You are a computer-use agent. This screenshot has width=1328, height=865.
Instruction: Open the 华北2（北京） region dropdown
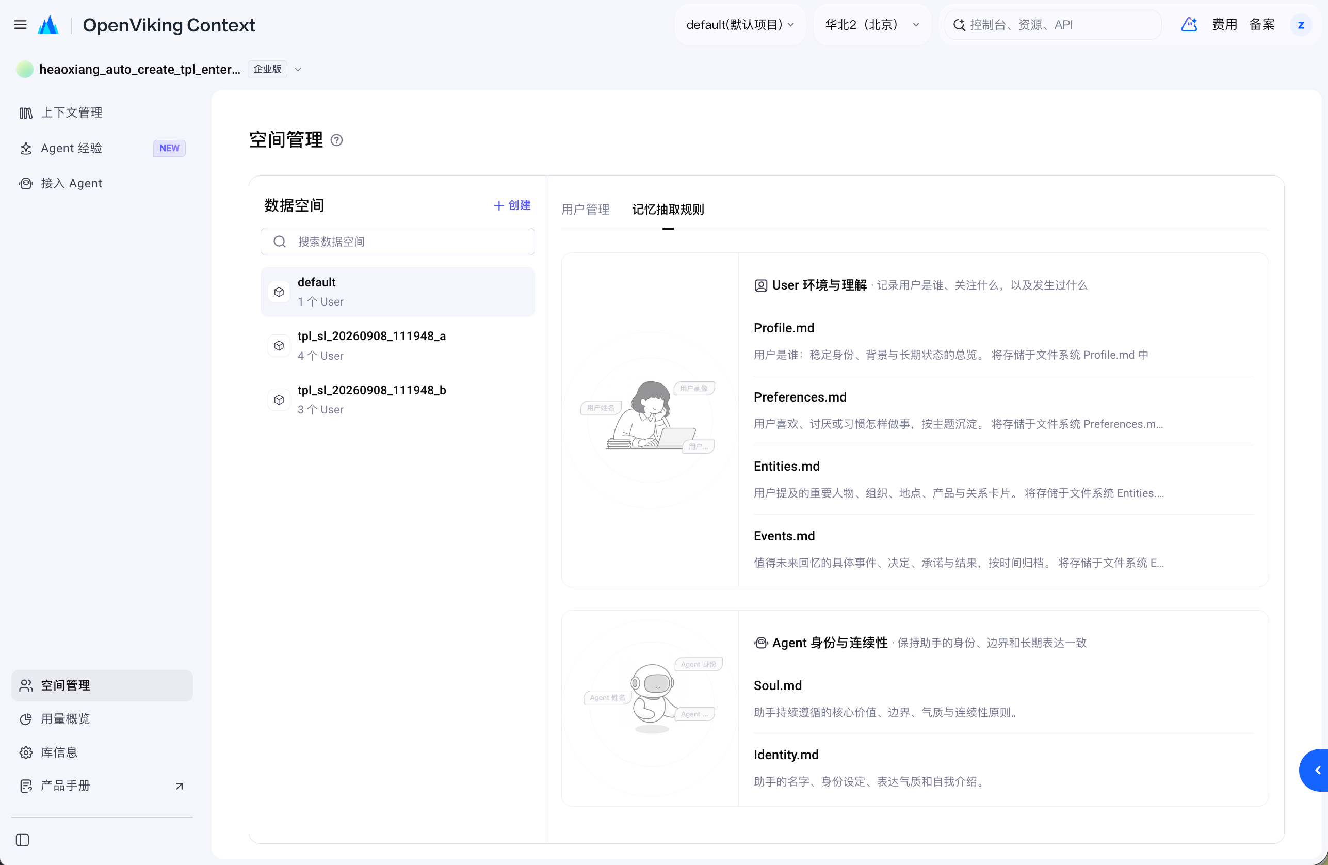click(x=872, y=25)
